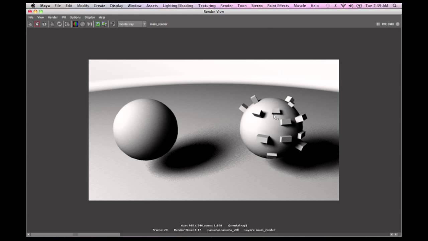428x241 pixels.
Task: Click the 1:1 real size icon
Action: coord(90,24)
